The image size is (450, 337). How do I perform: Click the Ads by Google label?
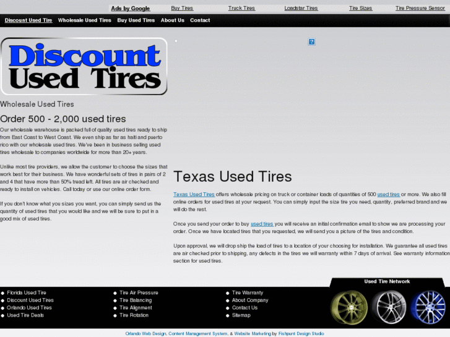tap(130, 9)
